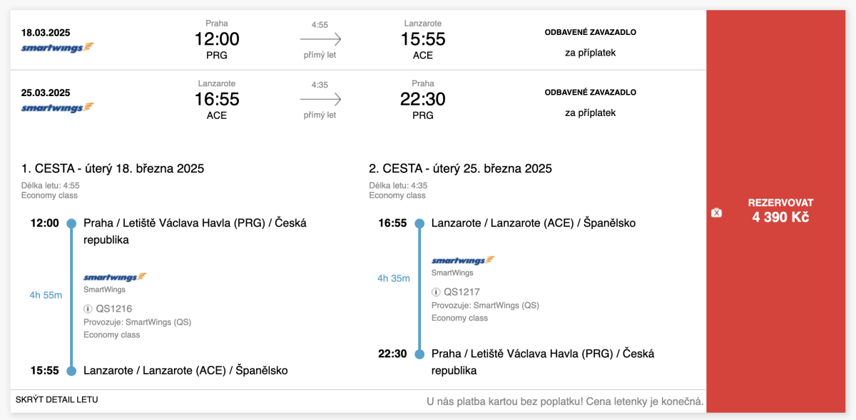Click the info icon beside flight QS1217
The height and width of the screenshot is (420, 856).
pyautogui.click(x=436, y=292)
